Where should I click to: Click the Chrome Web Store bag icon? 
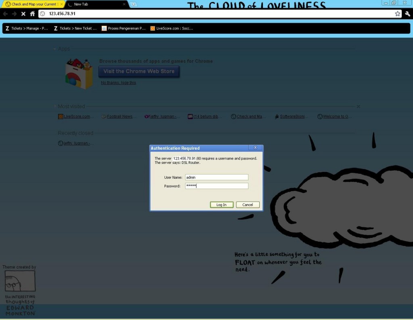coord(79,74)
